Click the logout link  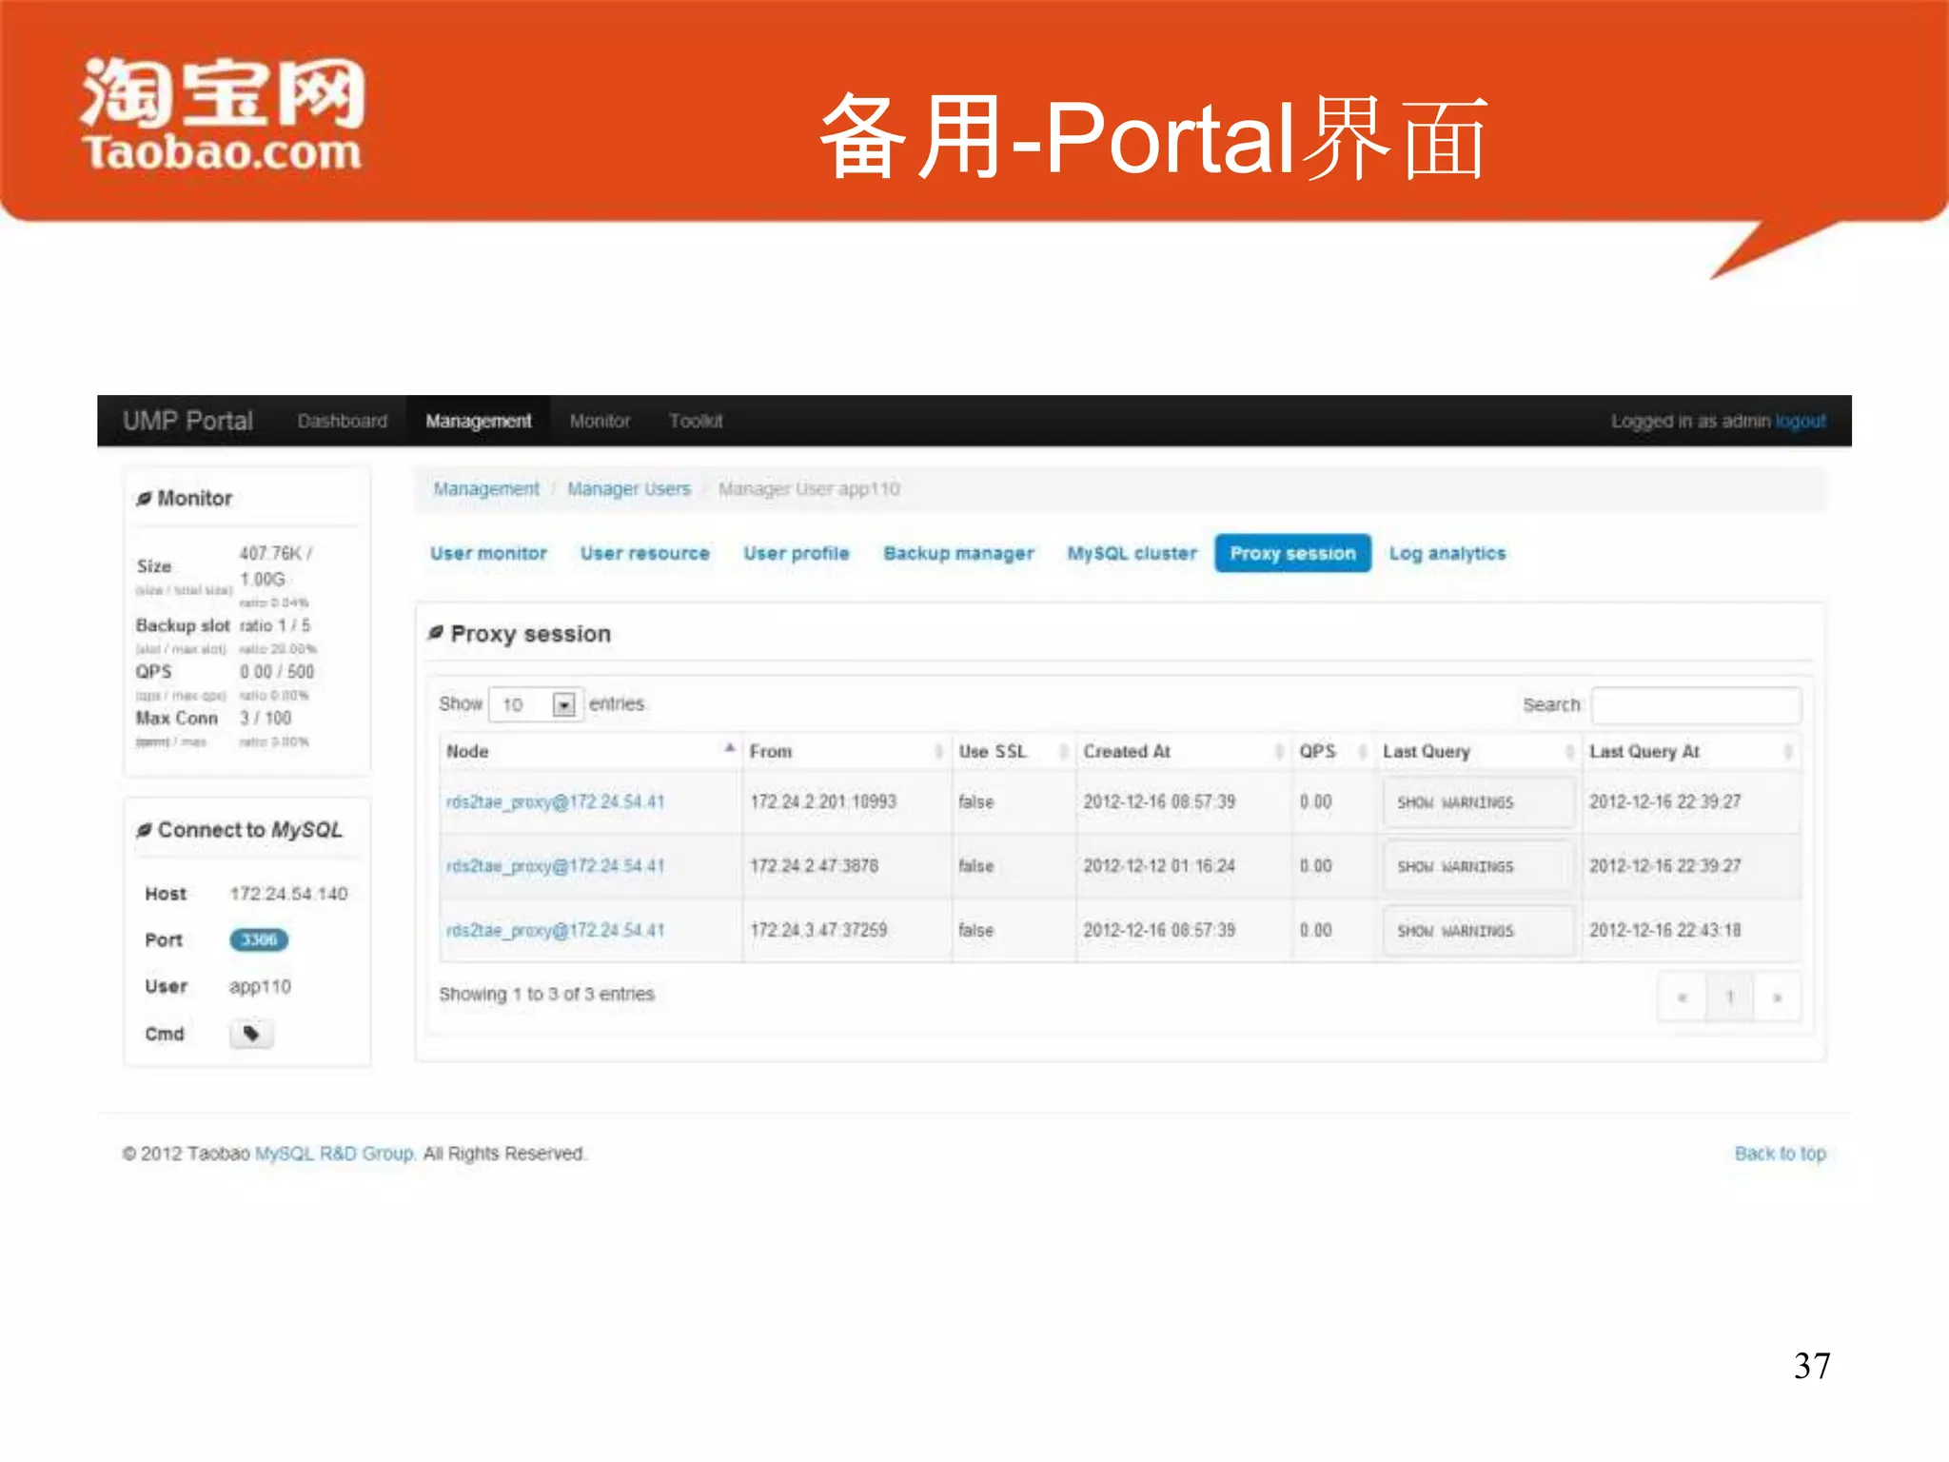click(1800, 421)
